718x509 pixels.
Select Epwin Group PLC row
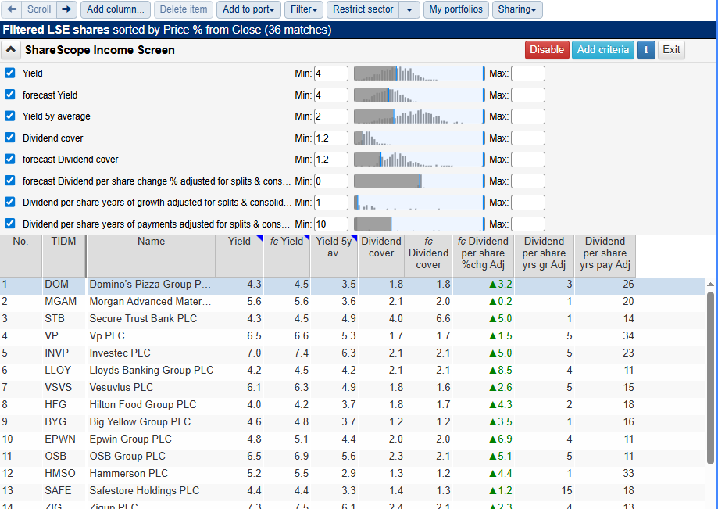352,439
